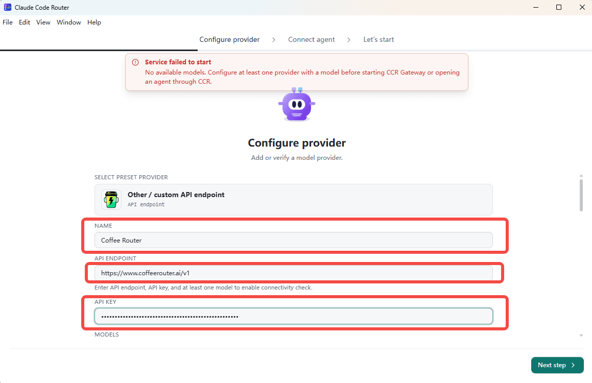
Task: Open the View menu
Action: (43, 22)
